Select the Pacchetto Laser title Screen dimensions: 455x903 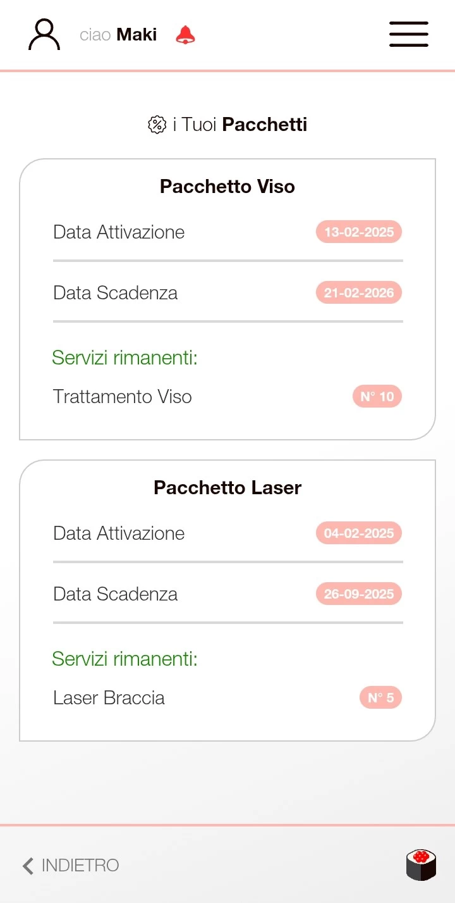pyautogui.click(x=227, y=488)
